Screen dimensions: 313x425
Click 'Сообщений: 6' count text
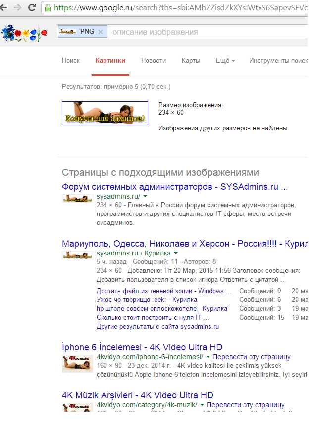(260, 300)
